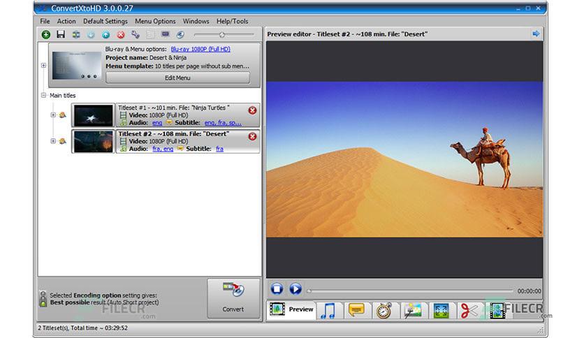Adjust the toolbar zoom slider handle
This screenshot has height=338, width=584.
point(222,35)
